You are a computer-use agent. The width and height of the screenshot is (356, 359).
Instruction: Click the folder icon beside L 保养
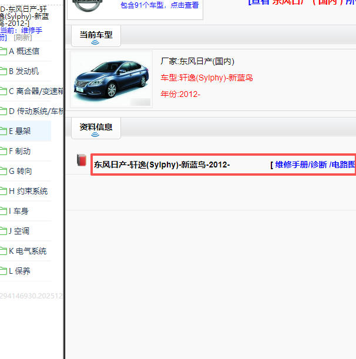[x=3, y=271]
